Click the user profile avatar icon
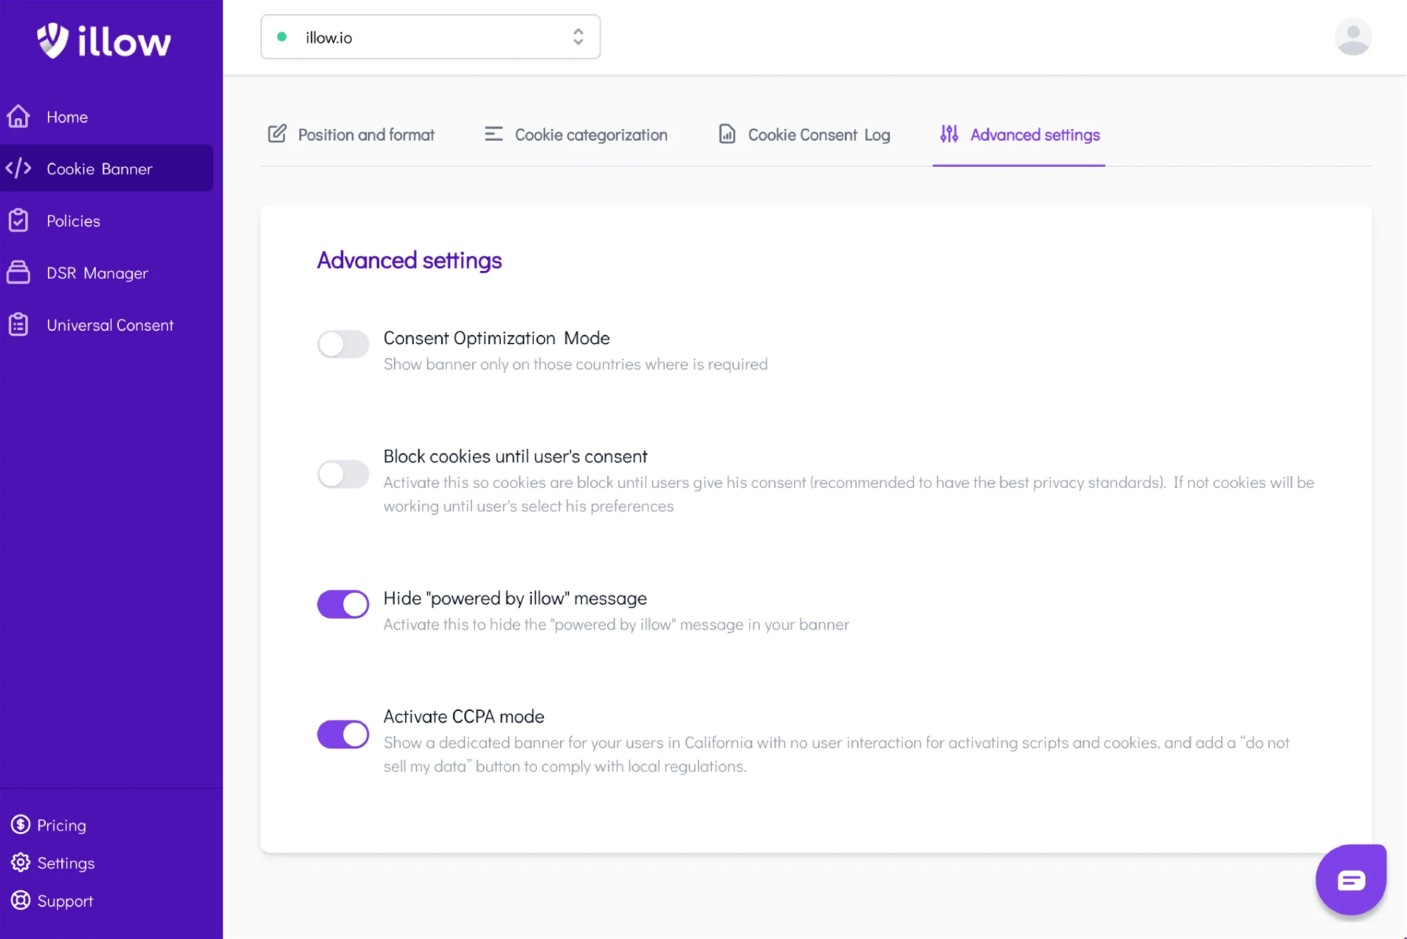Viewport: 1407px width, 939px height. click(x=1353, y=37)
